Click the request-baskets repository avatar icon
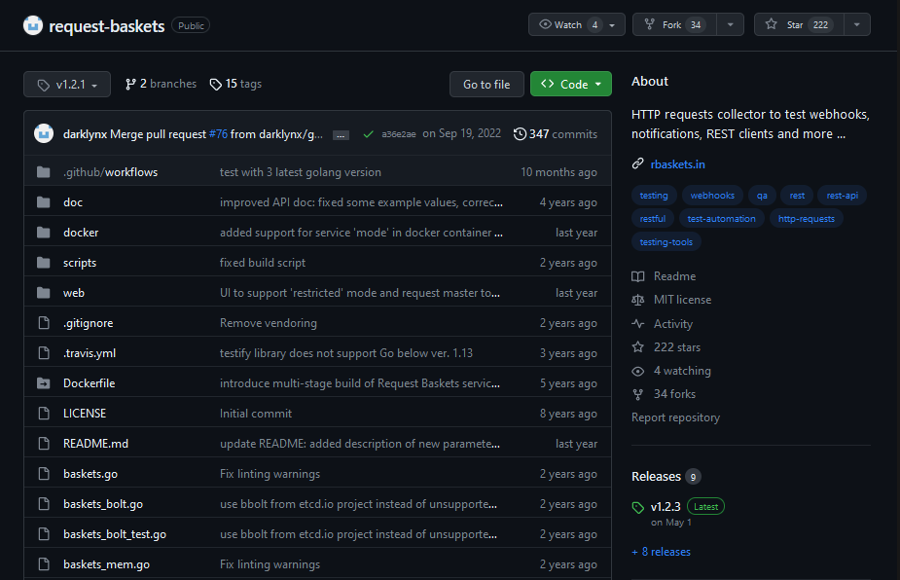This screenshot has height=580, width=900. pos(33,25)
